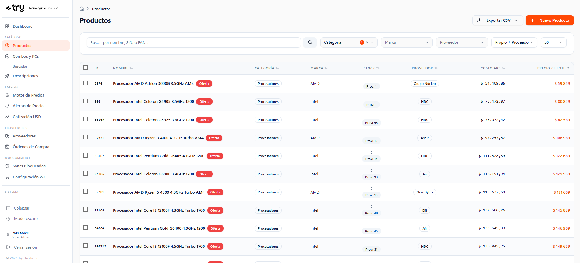Viewport: 580px width, 263px height.
Task: Check the select-all checkbox in table header
Action: coord(86,68)
